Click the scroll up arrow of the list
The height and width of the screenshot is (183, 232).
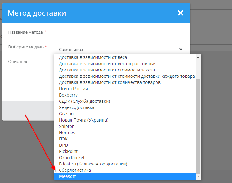(198, 57)
